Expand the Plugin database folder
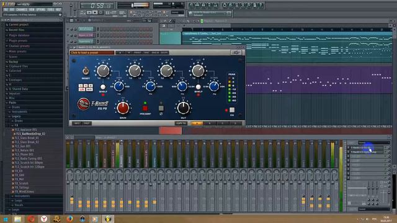 pyautogui.click(x=19, y=35)
